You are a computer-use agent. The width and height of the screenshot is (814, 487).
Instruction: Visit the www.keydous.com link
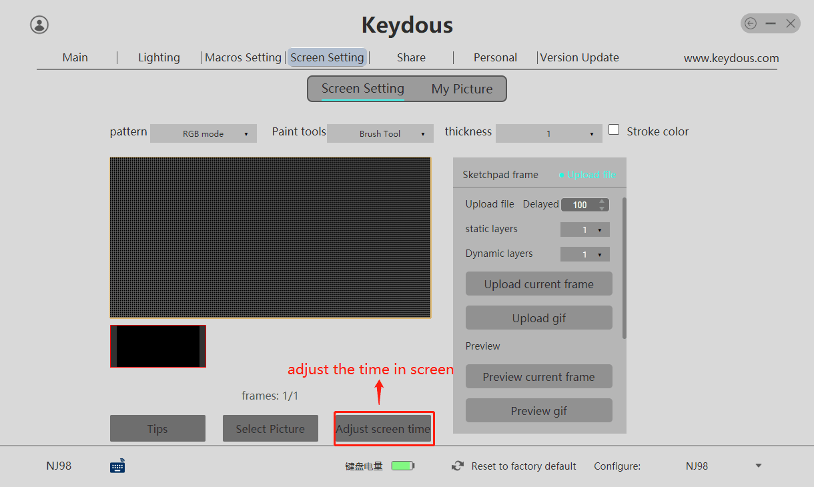click(731, 58)
